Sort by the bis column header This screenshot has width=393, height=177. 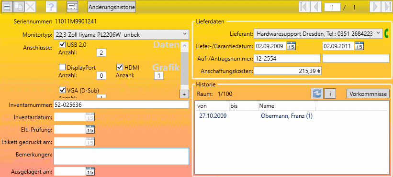(x=244, y=106)
